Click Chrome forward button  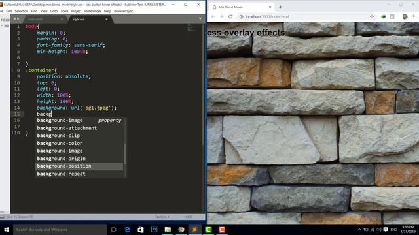[x=221, y=16]
